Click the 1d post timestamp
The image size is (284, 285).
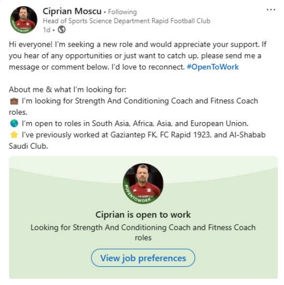point(46,30)
